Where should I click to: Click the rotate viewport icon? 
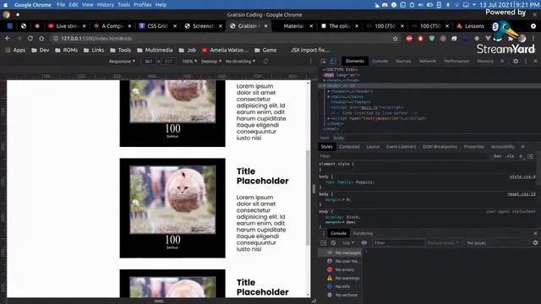[x=265, y=62]
